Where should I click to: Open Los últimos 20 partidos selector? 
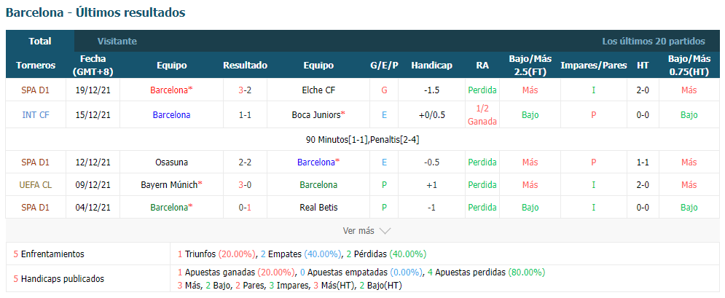tap(654, 41)
